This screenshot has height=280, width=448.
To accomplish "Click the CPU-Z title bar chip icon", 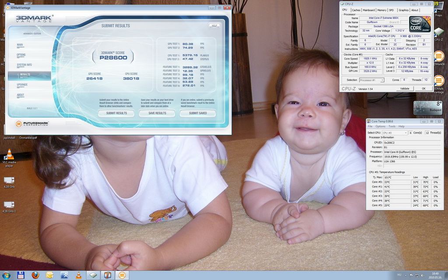I will coord(342,4).
